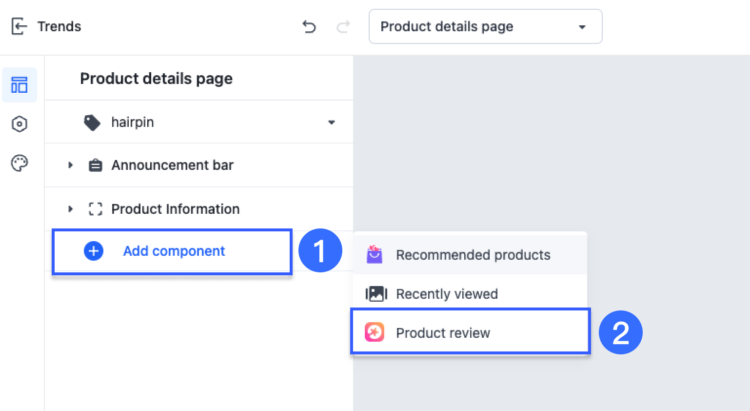The height and width of the screenshot is (411, 750).
Task: Click the hairpin tag icon
Action: [92, 123]
